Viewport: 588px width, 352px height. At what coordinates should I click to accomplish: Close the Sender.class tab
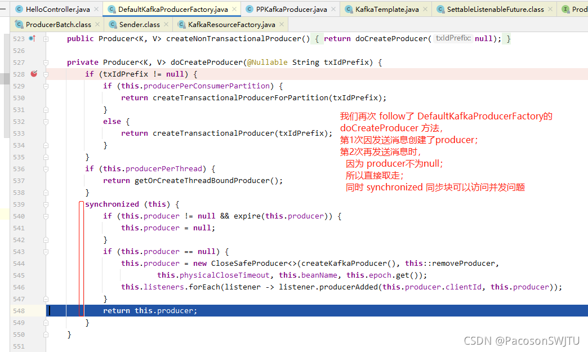tap(166, 24)
